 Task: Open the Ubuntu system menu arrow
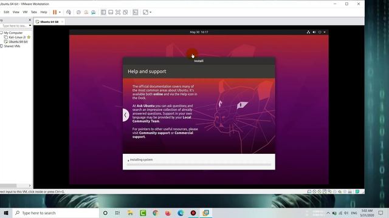325,32
